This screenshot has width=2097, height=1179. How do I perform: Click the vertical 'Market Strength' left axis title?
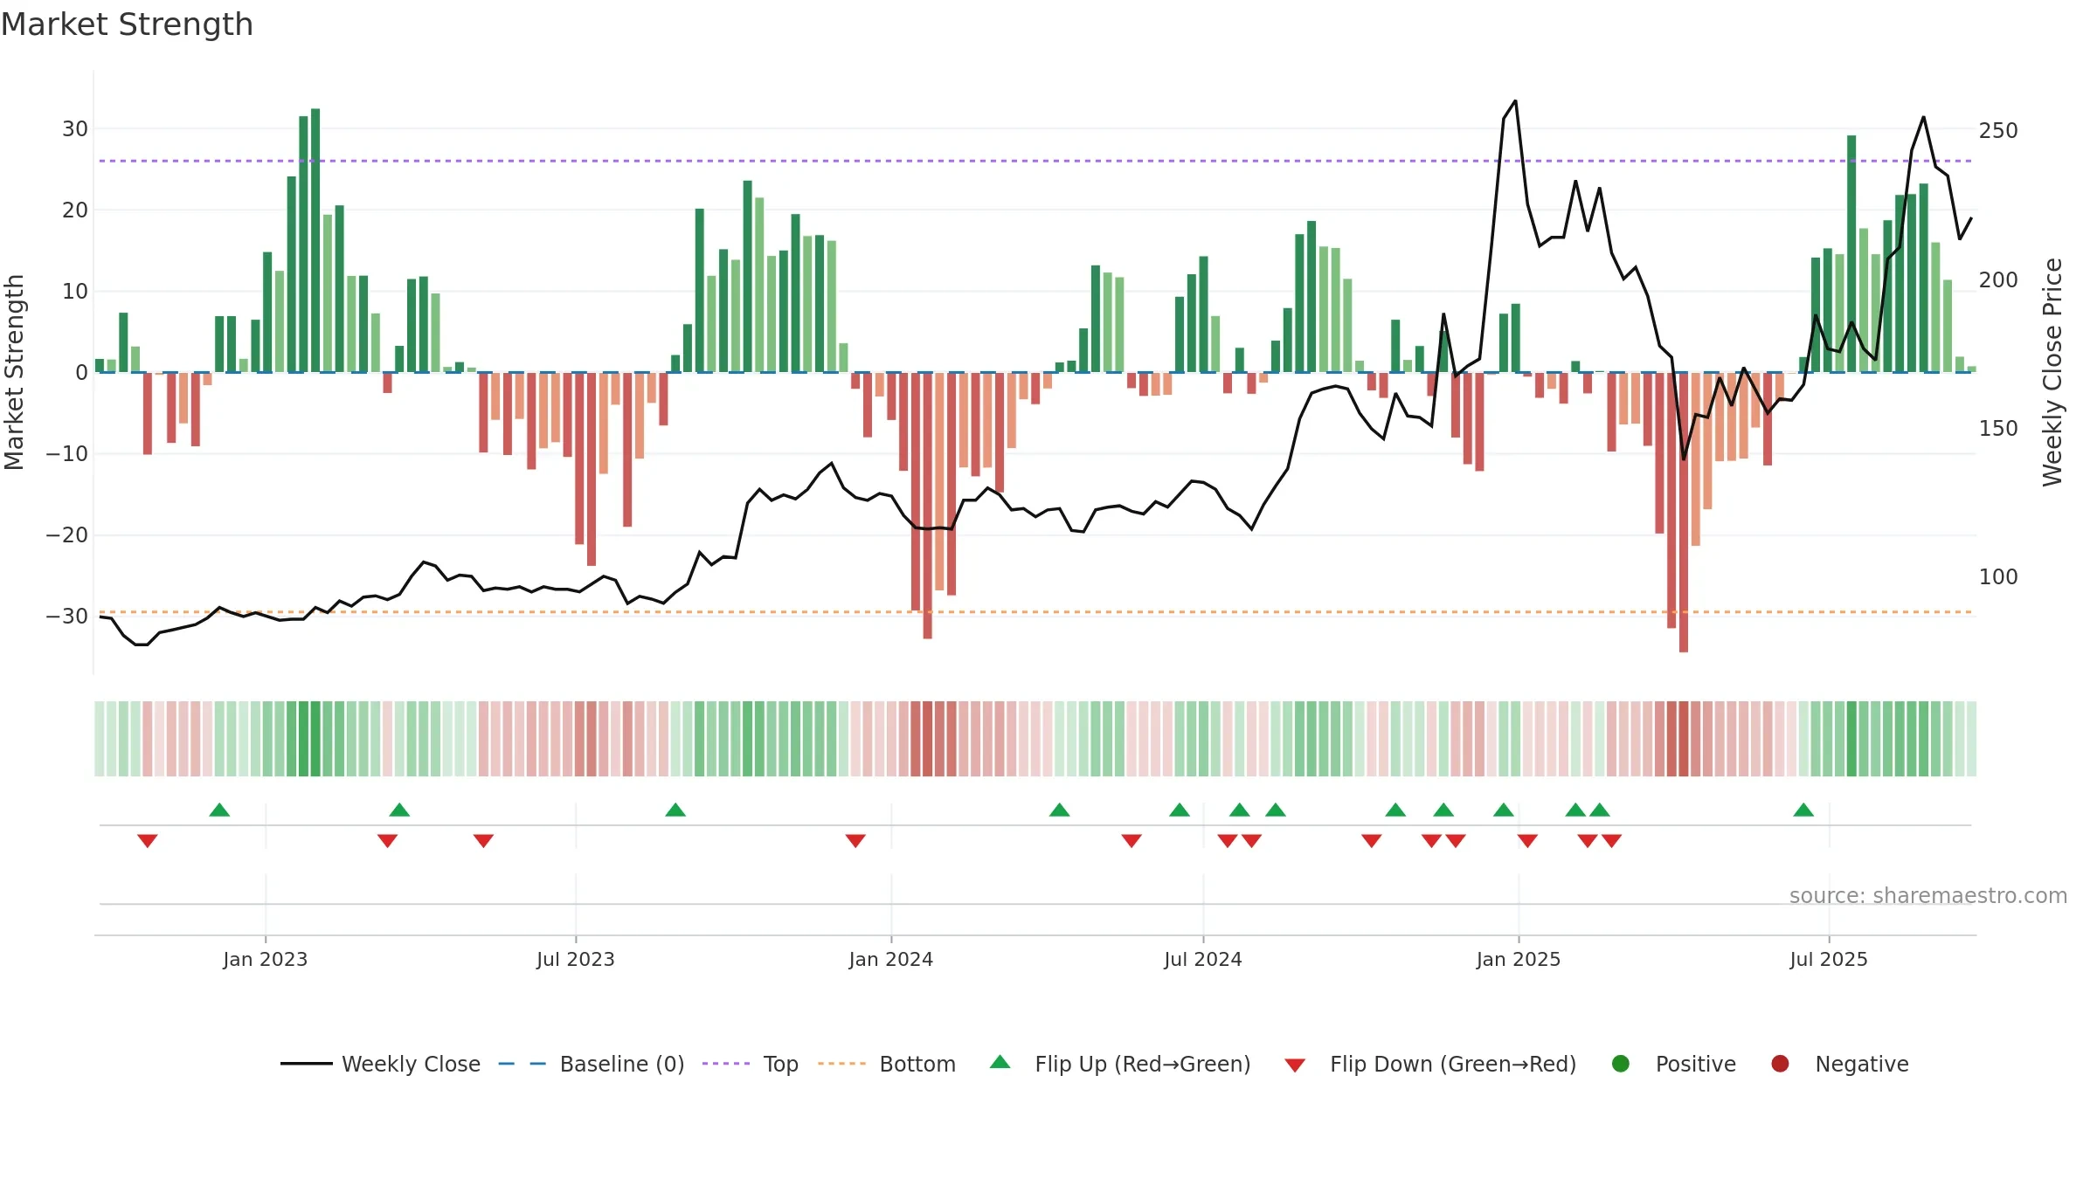[14, 372]
